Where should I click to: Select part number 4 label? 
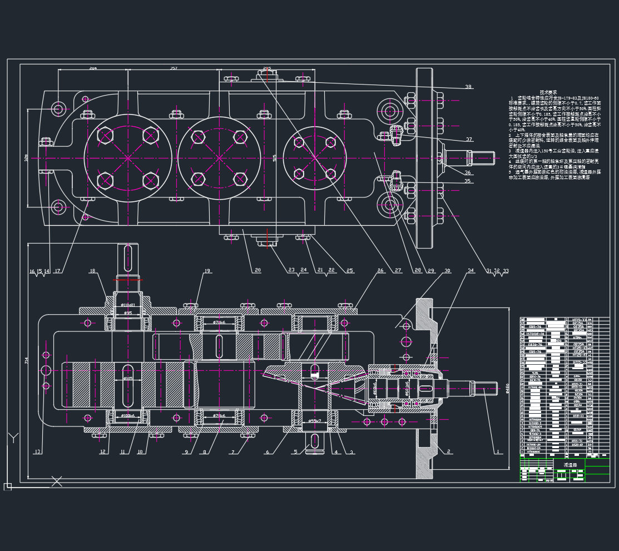(x=336, y=452)
